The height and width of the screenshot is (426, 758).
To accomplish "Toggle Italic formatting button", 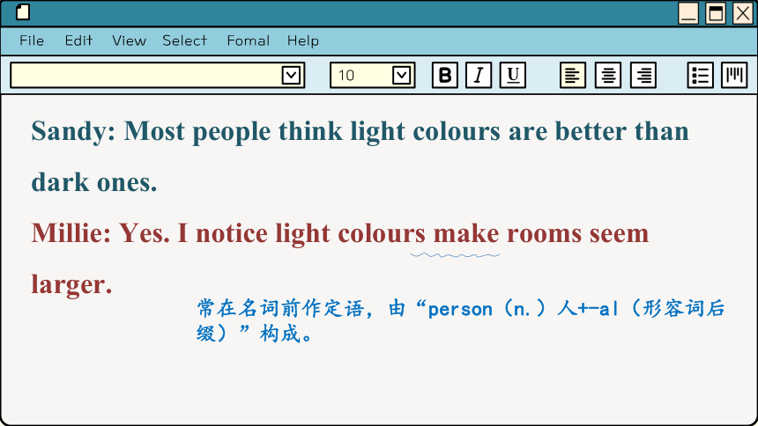I will coord(479,75).
